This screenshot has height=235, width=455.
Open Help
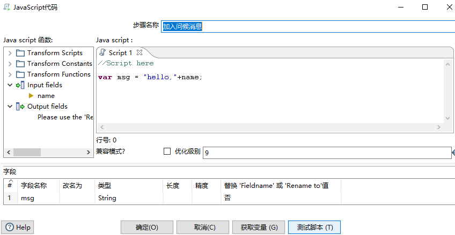17,227
